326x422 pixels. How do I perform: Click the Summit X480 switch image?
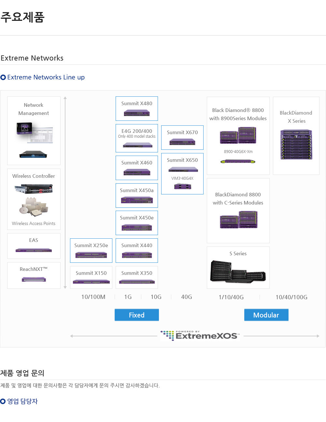(x=137, y=113)
